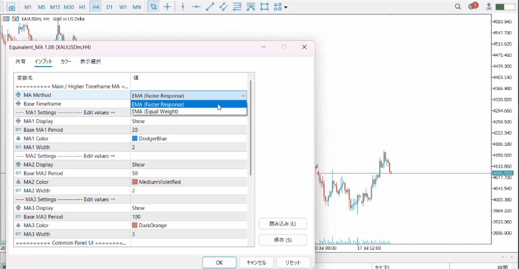The width and height of the screenshot is (519, 269).
Task: Select the equidistant channel tool
Action: pyautogui.click(x=224, y=6)
